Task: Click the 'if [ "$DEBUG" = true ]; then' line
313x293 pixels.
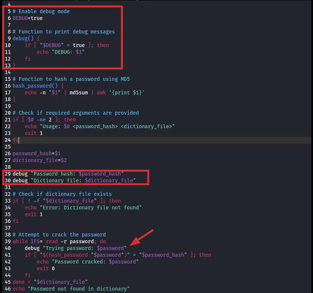Action: coord(67,45)
